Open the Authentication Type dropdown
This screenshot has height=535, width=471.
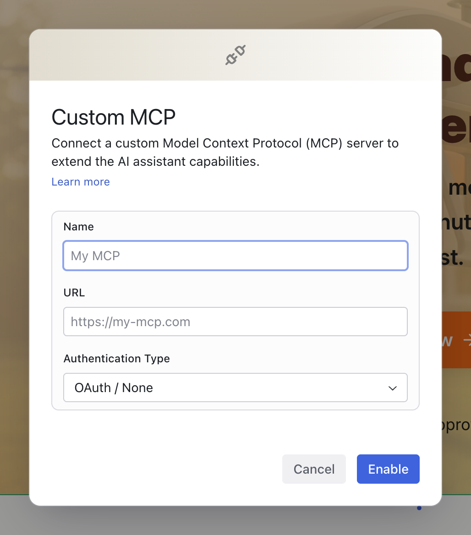coord(235,388)
